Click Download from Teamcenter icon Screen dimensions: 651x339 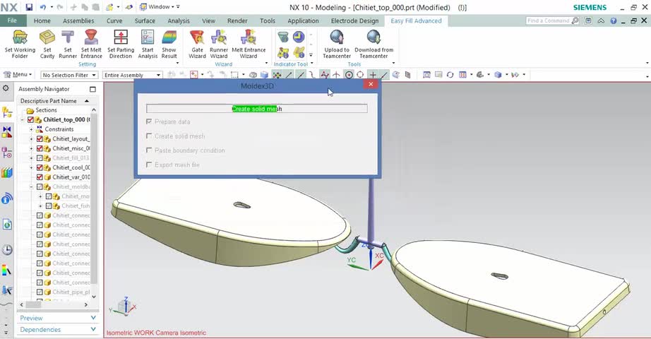coord(374,44)
